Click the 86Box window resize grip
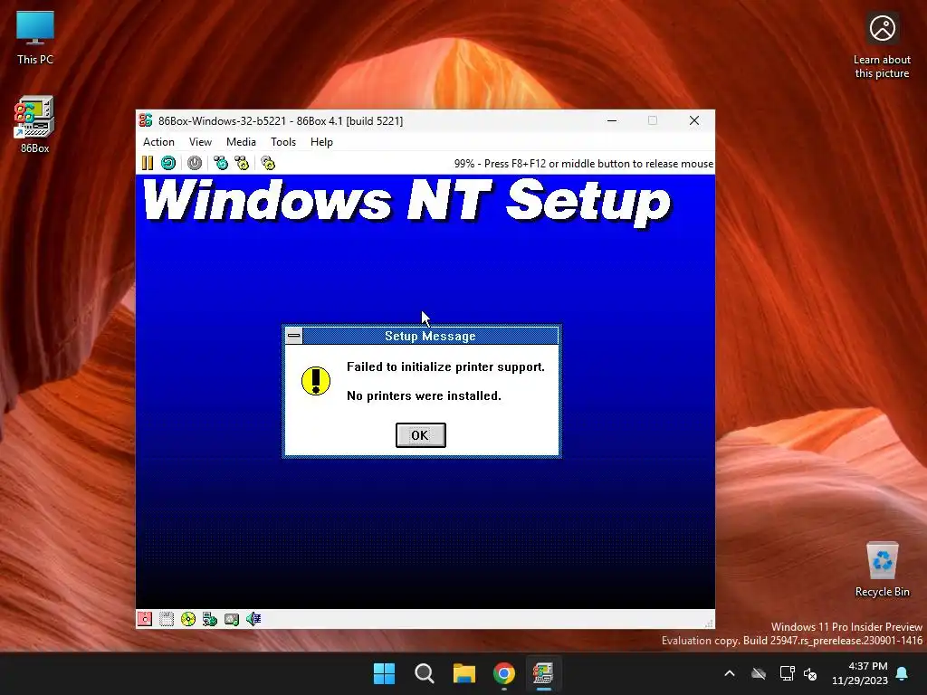Viewport: 927px width, 695px height. (x=709, y=623)
